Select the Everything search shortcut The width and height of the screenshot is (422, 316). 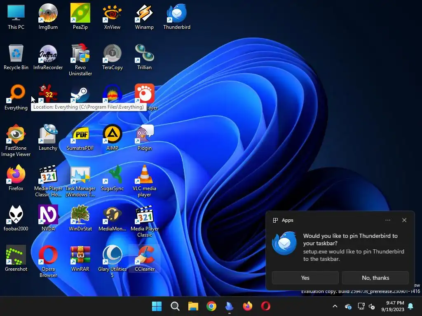point(16,97)
